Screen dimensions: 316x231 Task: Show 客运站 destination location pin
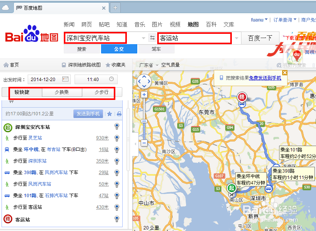coord(117,218)
